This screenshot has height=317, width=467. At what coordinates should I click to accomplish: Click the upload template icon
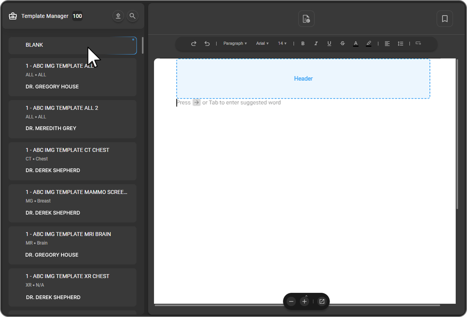pyautogui.click(x=119, y=16)
